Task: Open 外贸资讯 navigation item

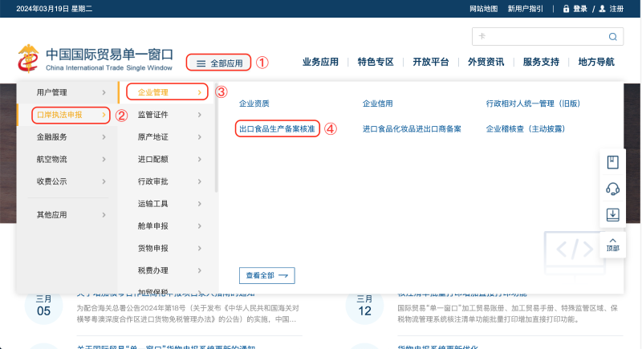Action: 486,62
